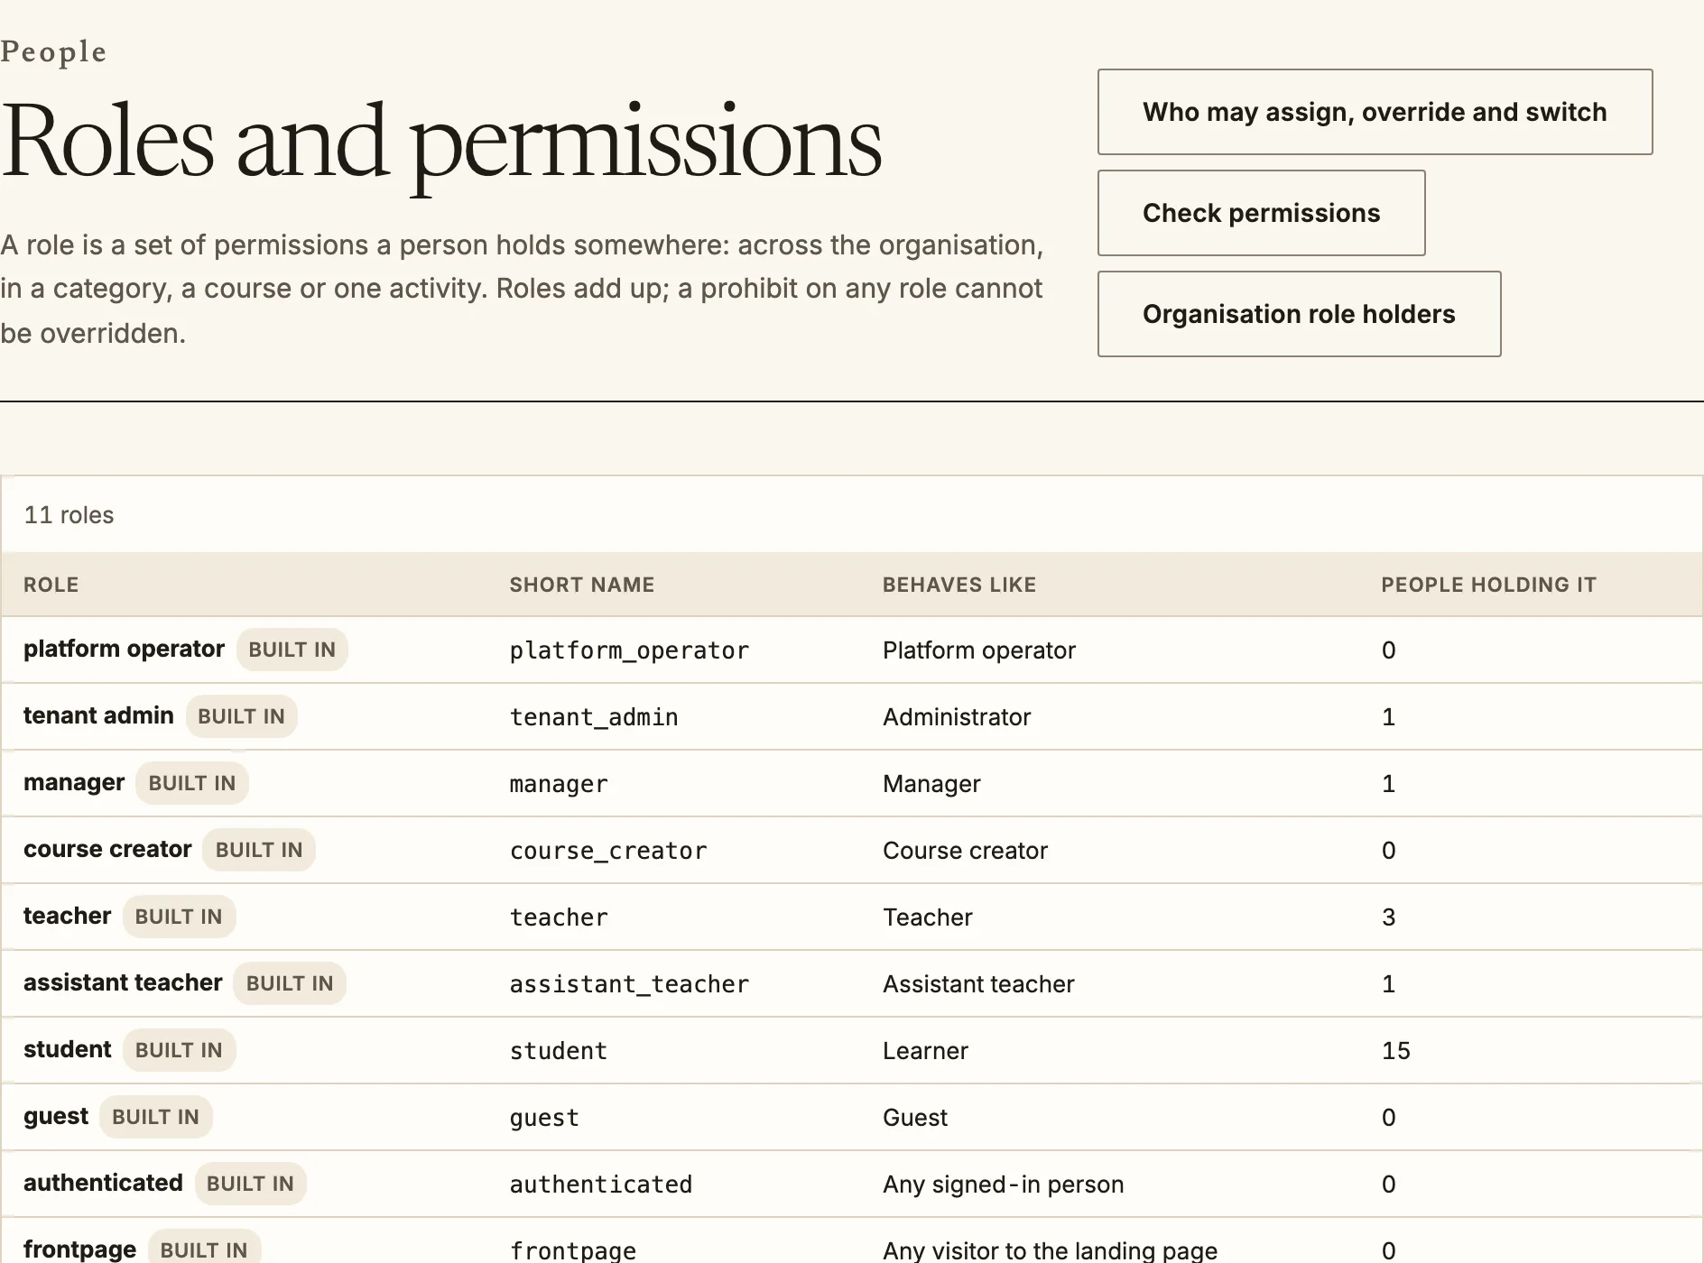Click the PEOPLE HOLDING IT column header
The width and height of the screenshot is (1704, 1263).
[x=1488, y=585]
